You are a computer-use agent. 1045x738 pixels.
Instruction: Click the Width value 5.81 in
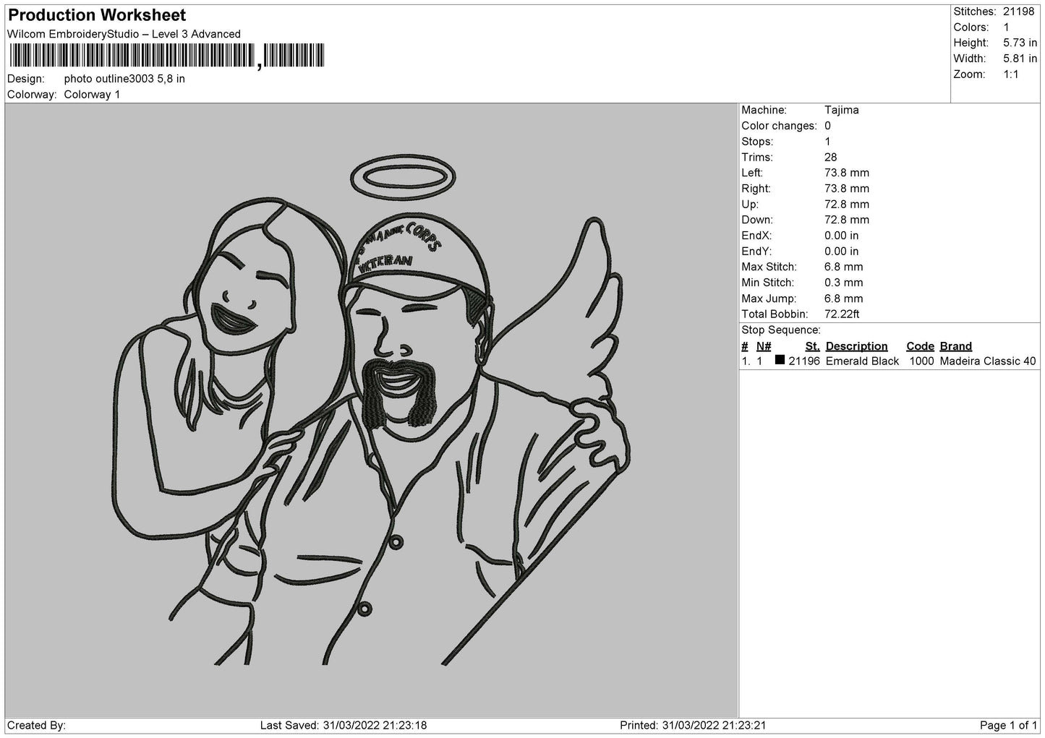click(x=1020, y=59)
